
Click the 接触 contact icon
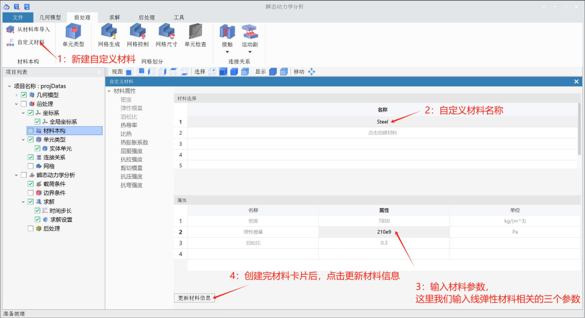point(227,32)
